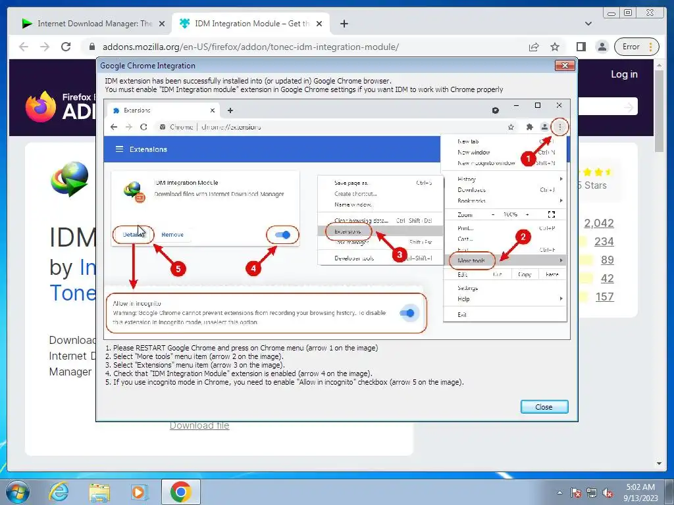Viewport: 674px width, 505px height.
Task: Open a new Chrome tab
Action: point(344,24)
